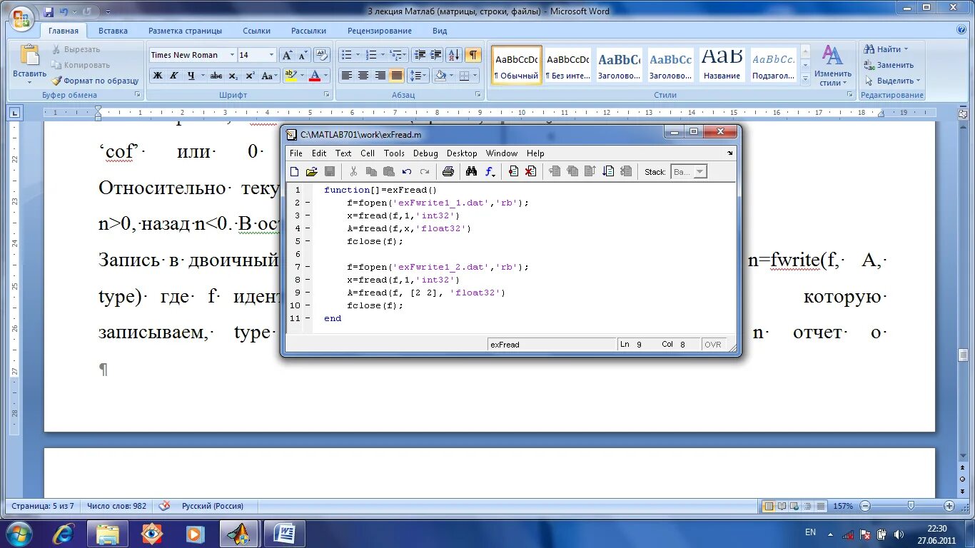This screenshot has height=548, width=975.
Task: Switch to Разметка страницы tab
Action: (x=185, y=31)
